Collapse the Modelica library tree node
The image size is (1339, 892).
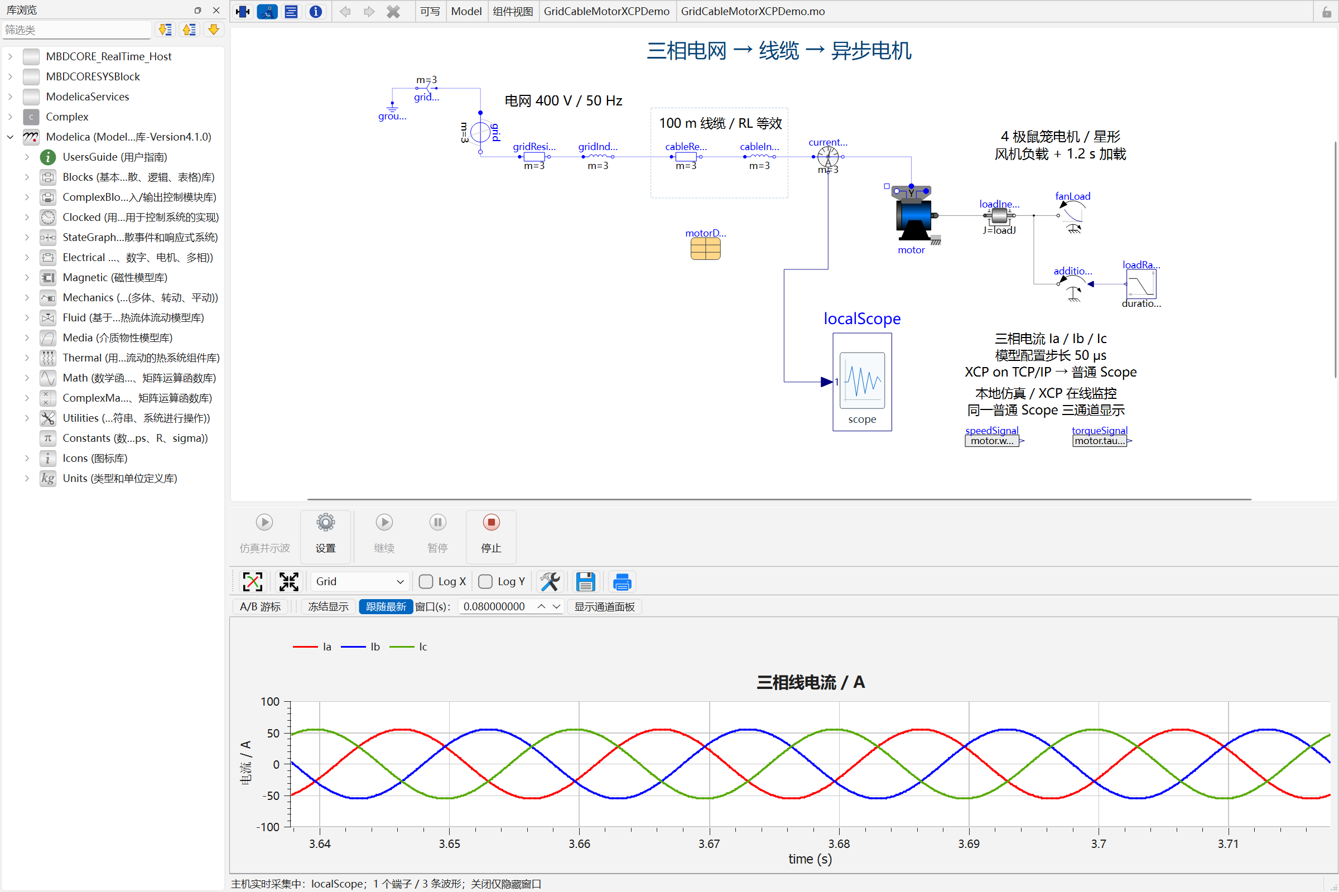tap(10, 137)
